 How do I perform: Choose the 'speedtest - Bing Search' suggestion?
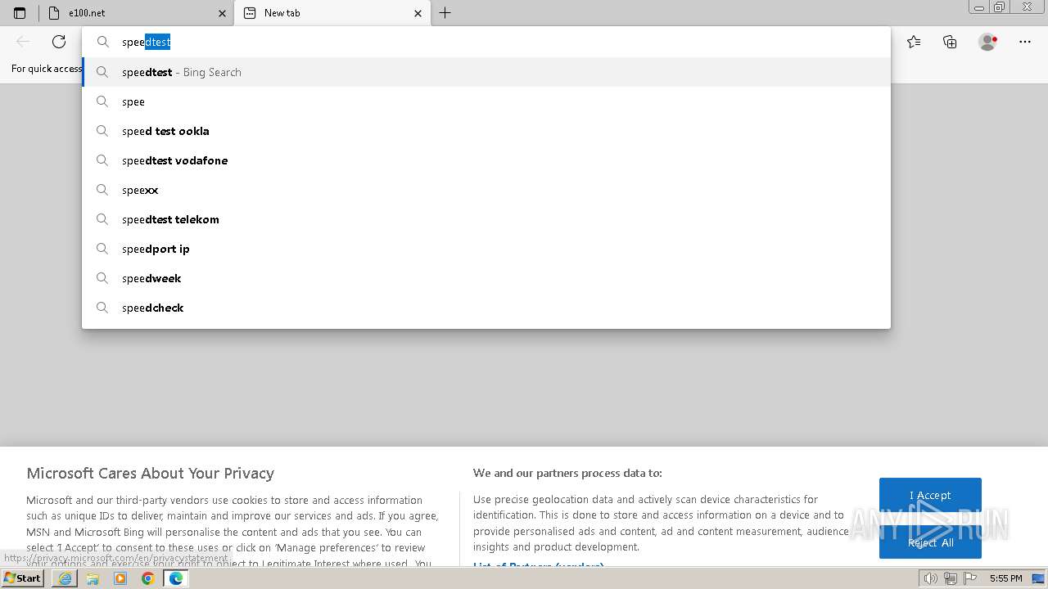click(x=486, y=72)
